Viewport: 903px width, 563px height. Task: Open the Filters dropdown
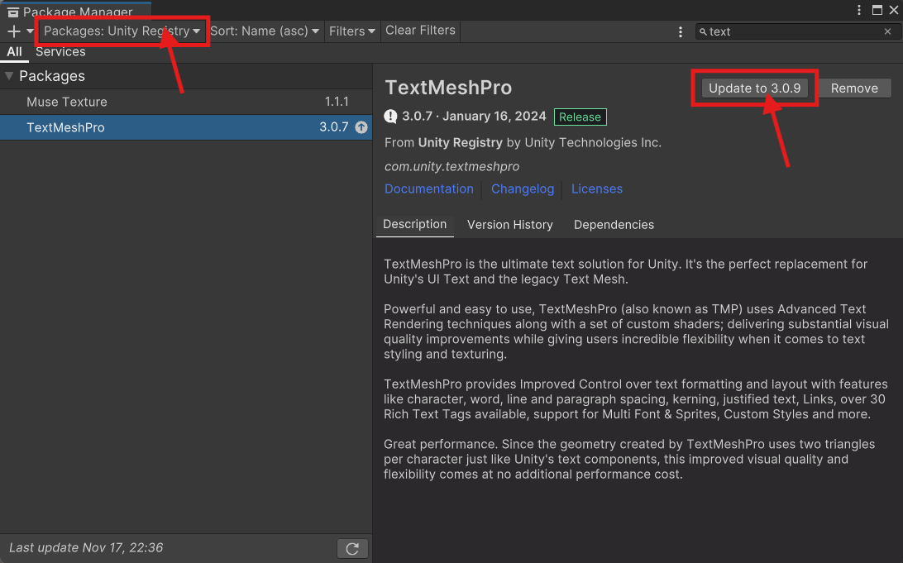[352, 31]
